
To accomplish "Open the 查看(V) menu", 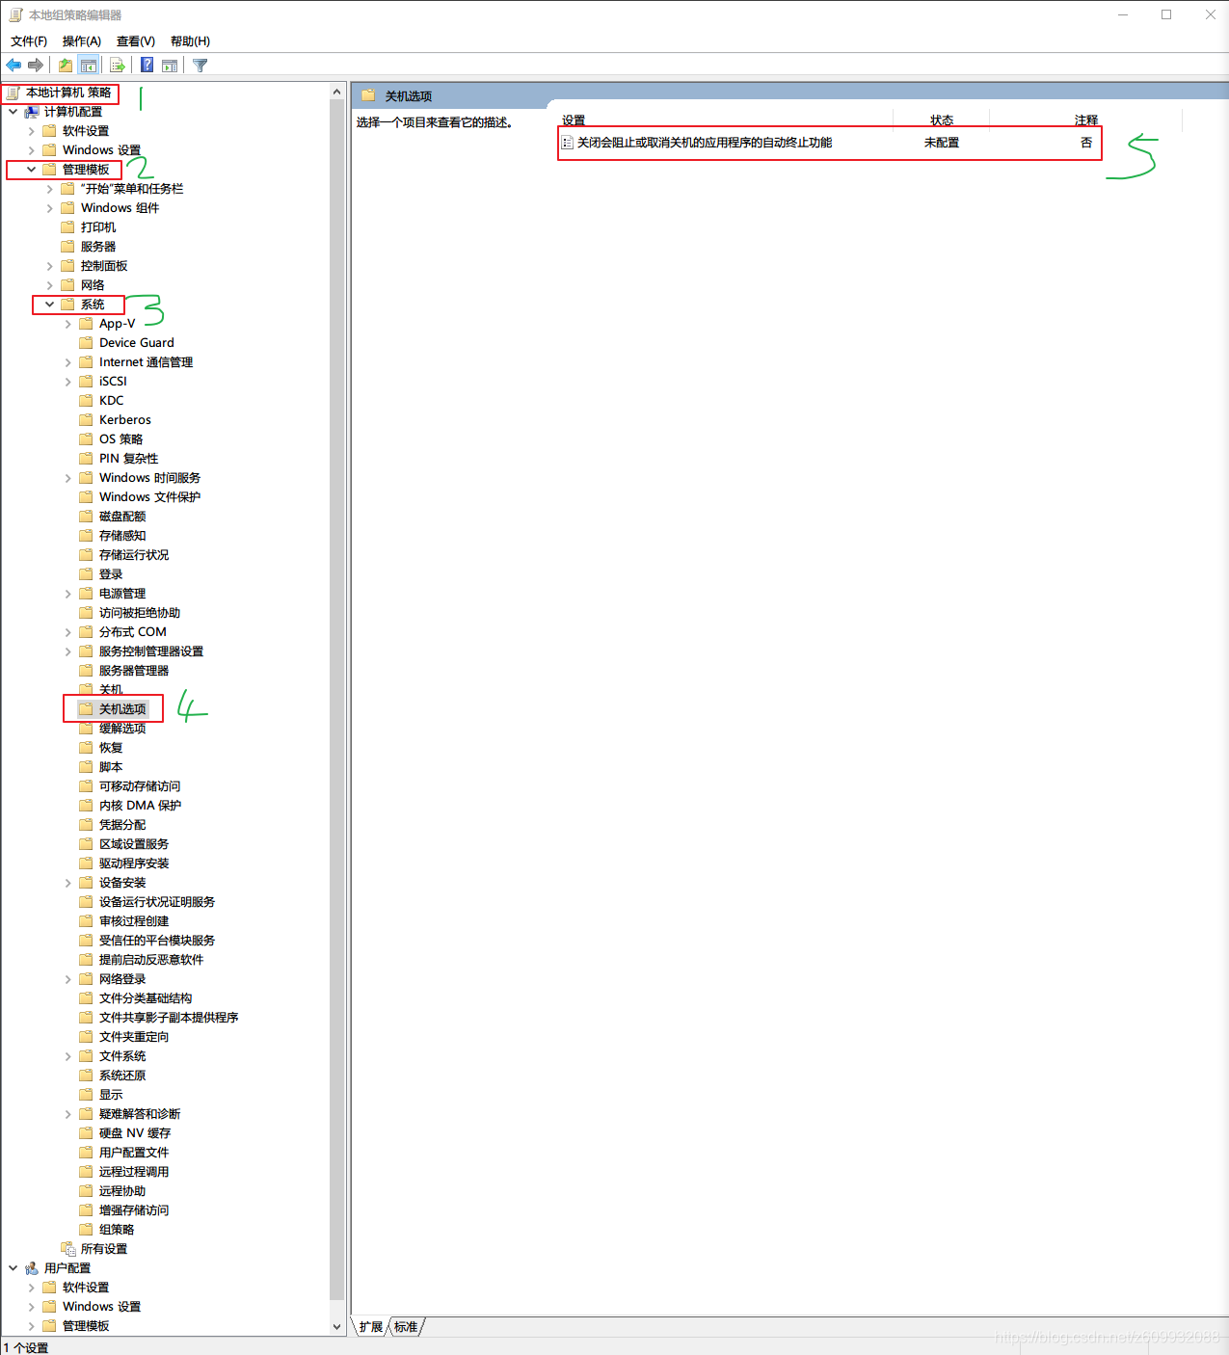I will (x=136, y=41).
